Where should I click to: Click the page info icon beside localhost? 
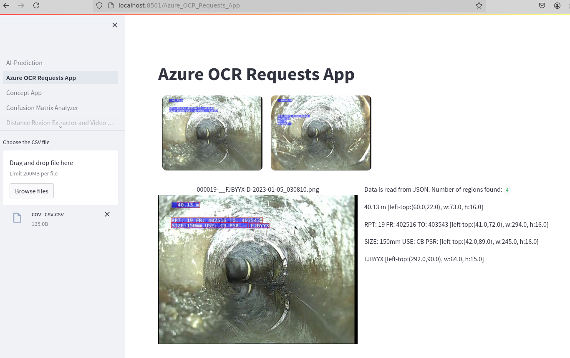click(111, 5)
